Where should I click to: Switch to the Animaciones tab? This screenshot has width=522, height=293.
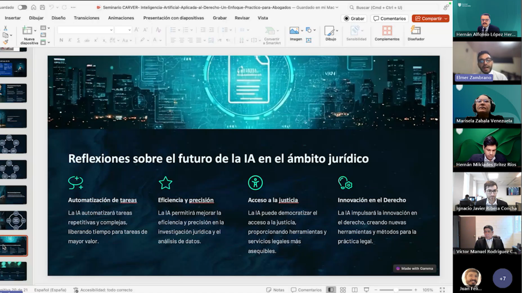(121, 18)
